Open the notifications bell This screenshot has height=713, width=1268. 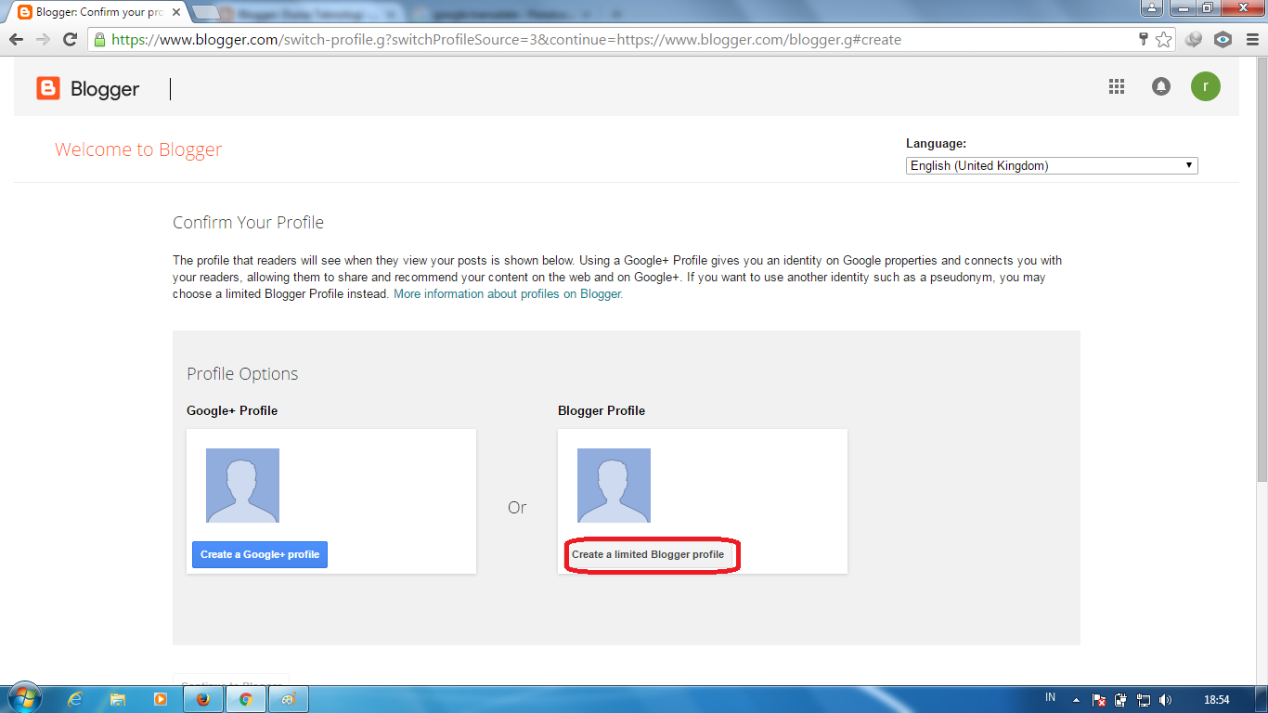click(1161, 86)
